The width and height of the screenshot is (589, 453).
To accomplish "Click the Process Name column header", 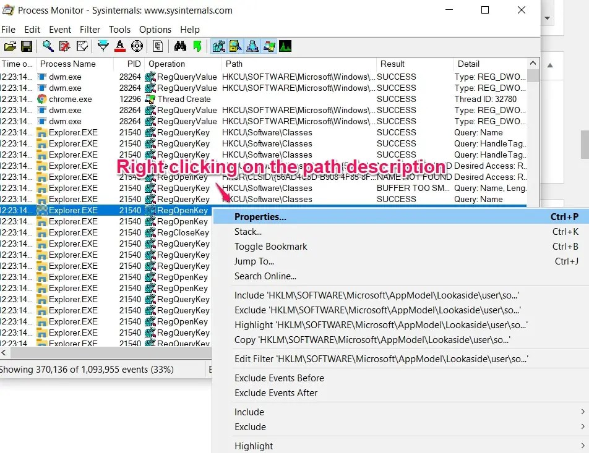I will click(x=75, y=64).
